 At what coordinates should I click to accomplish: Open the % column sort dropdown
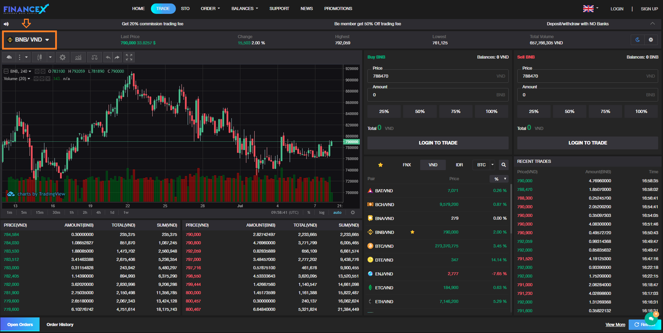(x=499, y=179)
